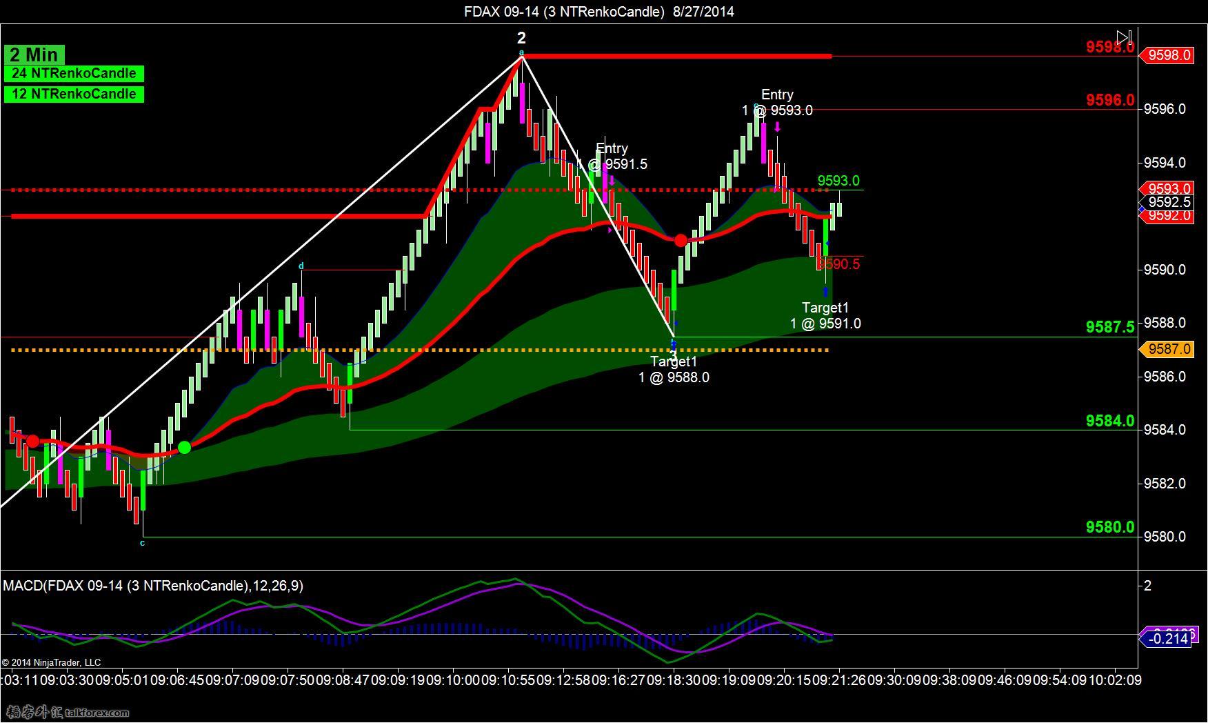Screen dimensions: 1208x723
Task: Select the 24 NTRenkoCandle button
Action: pyautogui.click(x=74, y=73)
